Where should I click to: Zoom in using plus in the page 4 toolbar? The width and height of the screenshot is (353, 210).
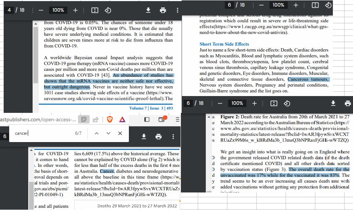[75, 10]
